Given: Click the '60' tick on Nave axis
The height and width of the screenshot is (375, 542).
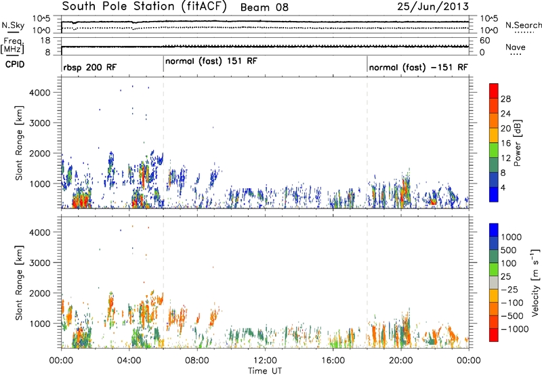Looking at the screenshot, I should click(485, 41).
